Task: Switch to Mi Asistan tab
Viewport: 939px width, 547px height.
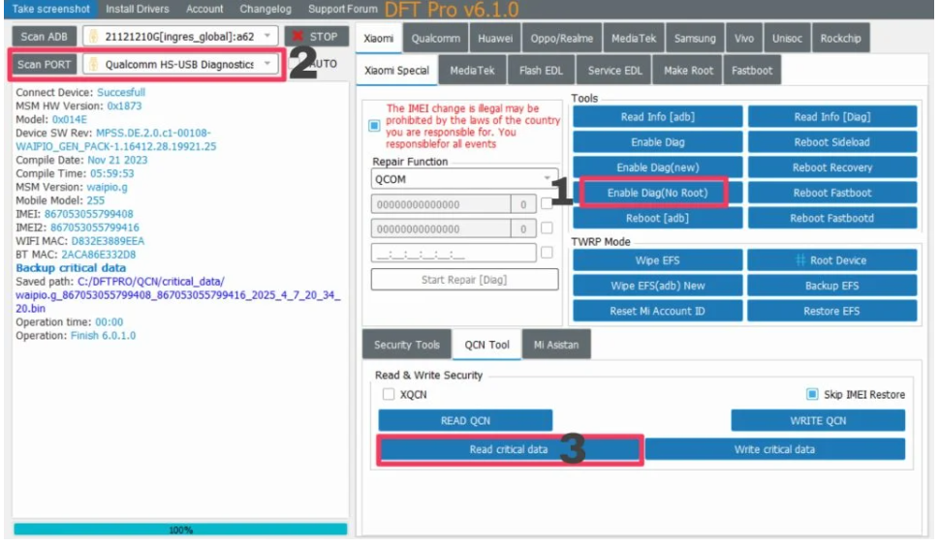Action: point(556,345)
